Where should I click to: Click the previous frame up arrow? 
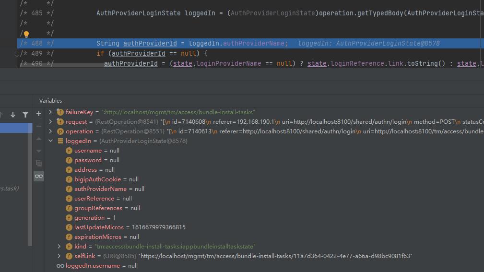[x=1, y=115]
